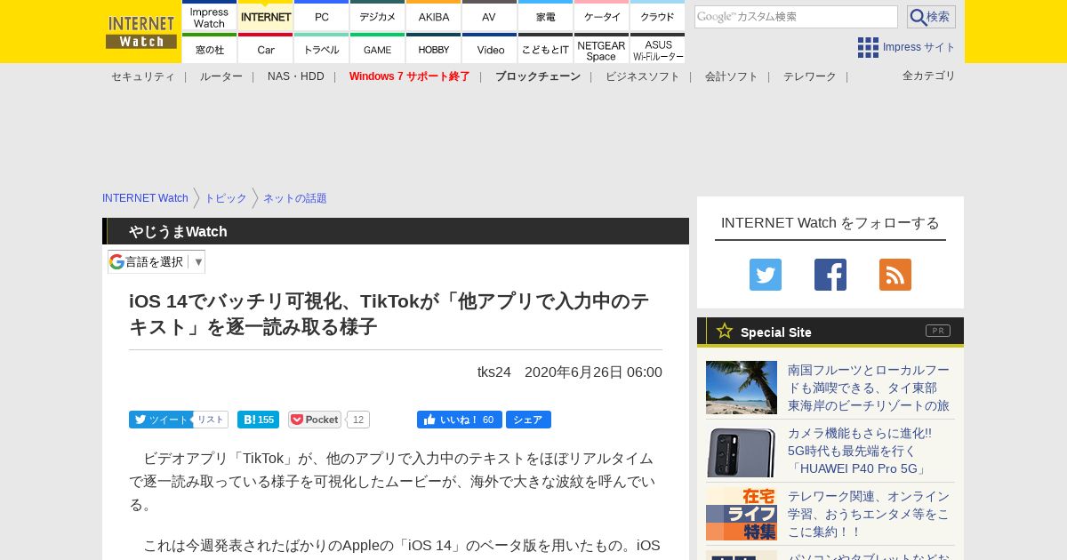
Task: Open the Impress Watch tab
Action: (210, 17)
